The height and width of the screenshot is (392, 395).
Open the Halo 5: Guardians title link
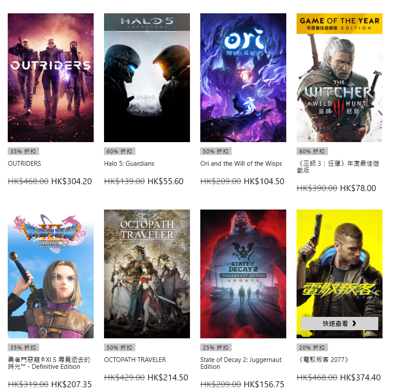[129, 164]
